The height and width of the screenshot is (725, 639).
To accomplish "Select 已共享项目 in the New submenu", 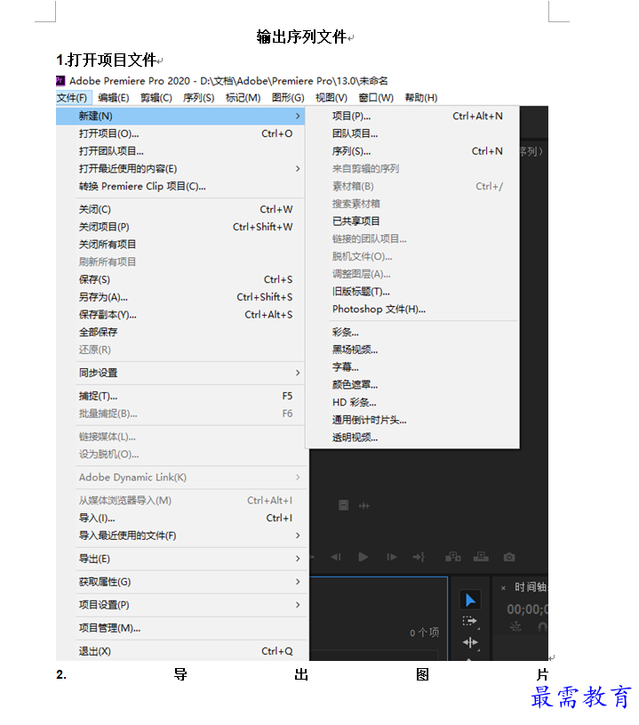I will coord(412,222).
